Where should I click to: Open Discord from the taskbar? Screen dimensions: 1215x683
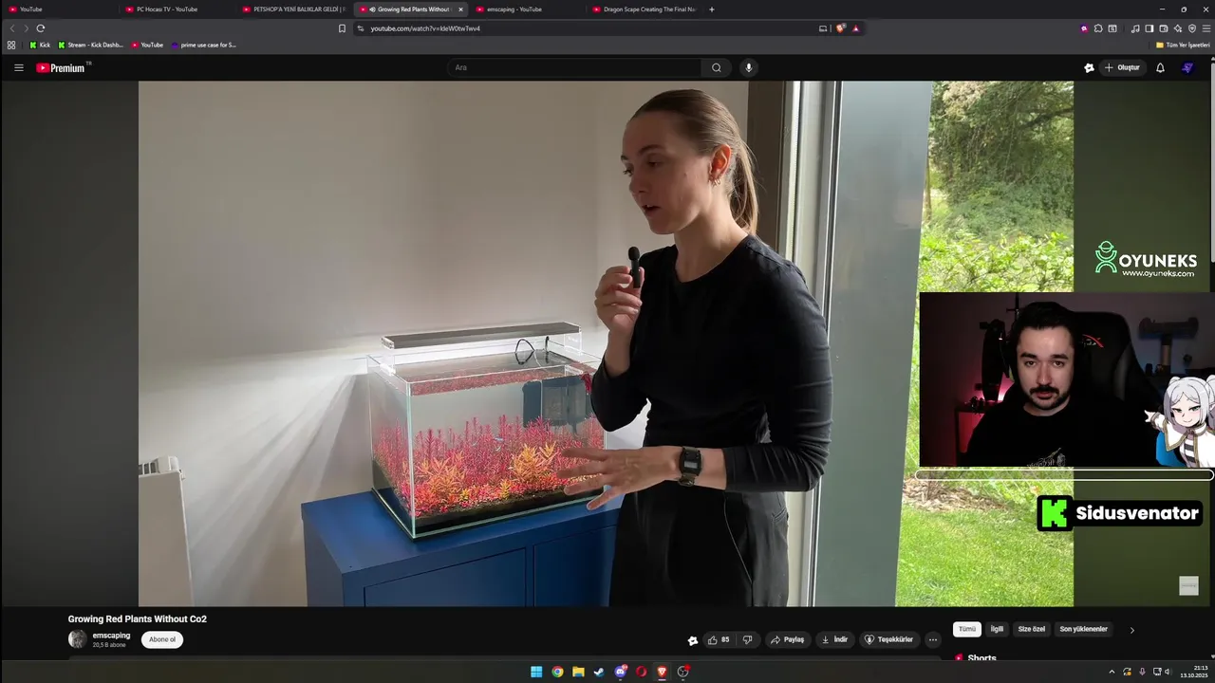tap(621, 672)
